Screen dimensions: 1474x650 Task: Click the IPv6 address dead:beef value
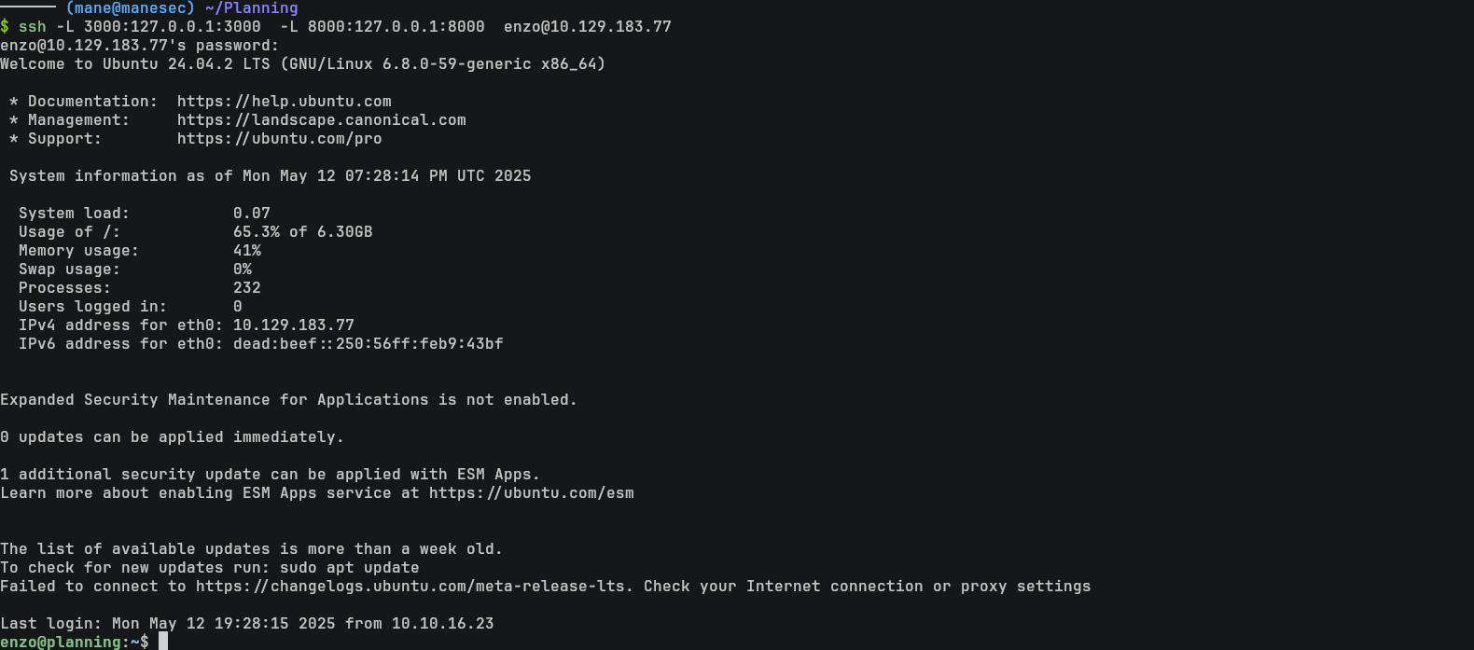(x=368, y=344)
